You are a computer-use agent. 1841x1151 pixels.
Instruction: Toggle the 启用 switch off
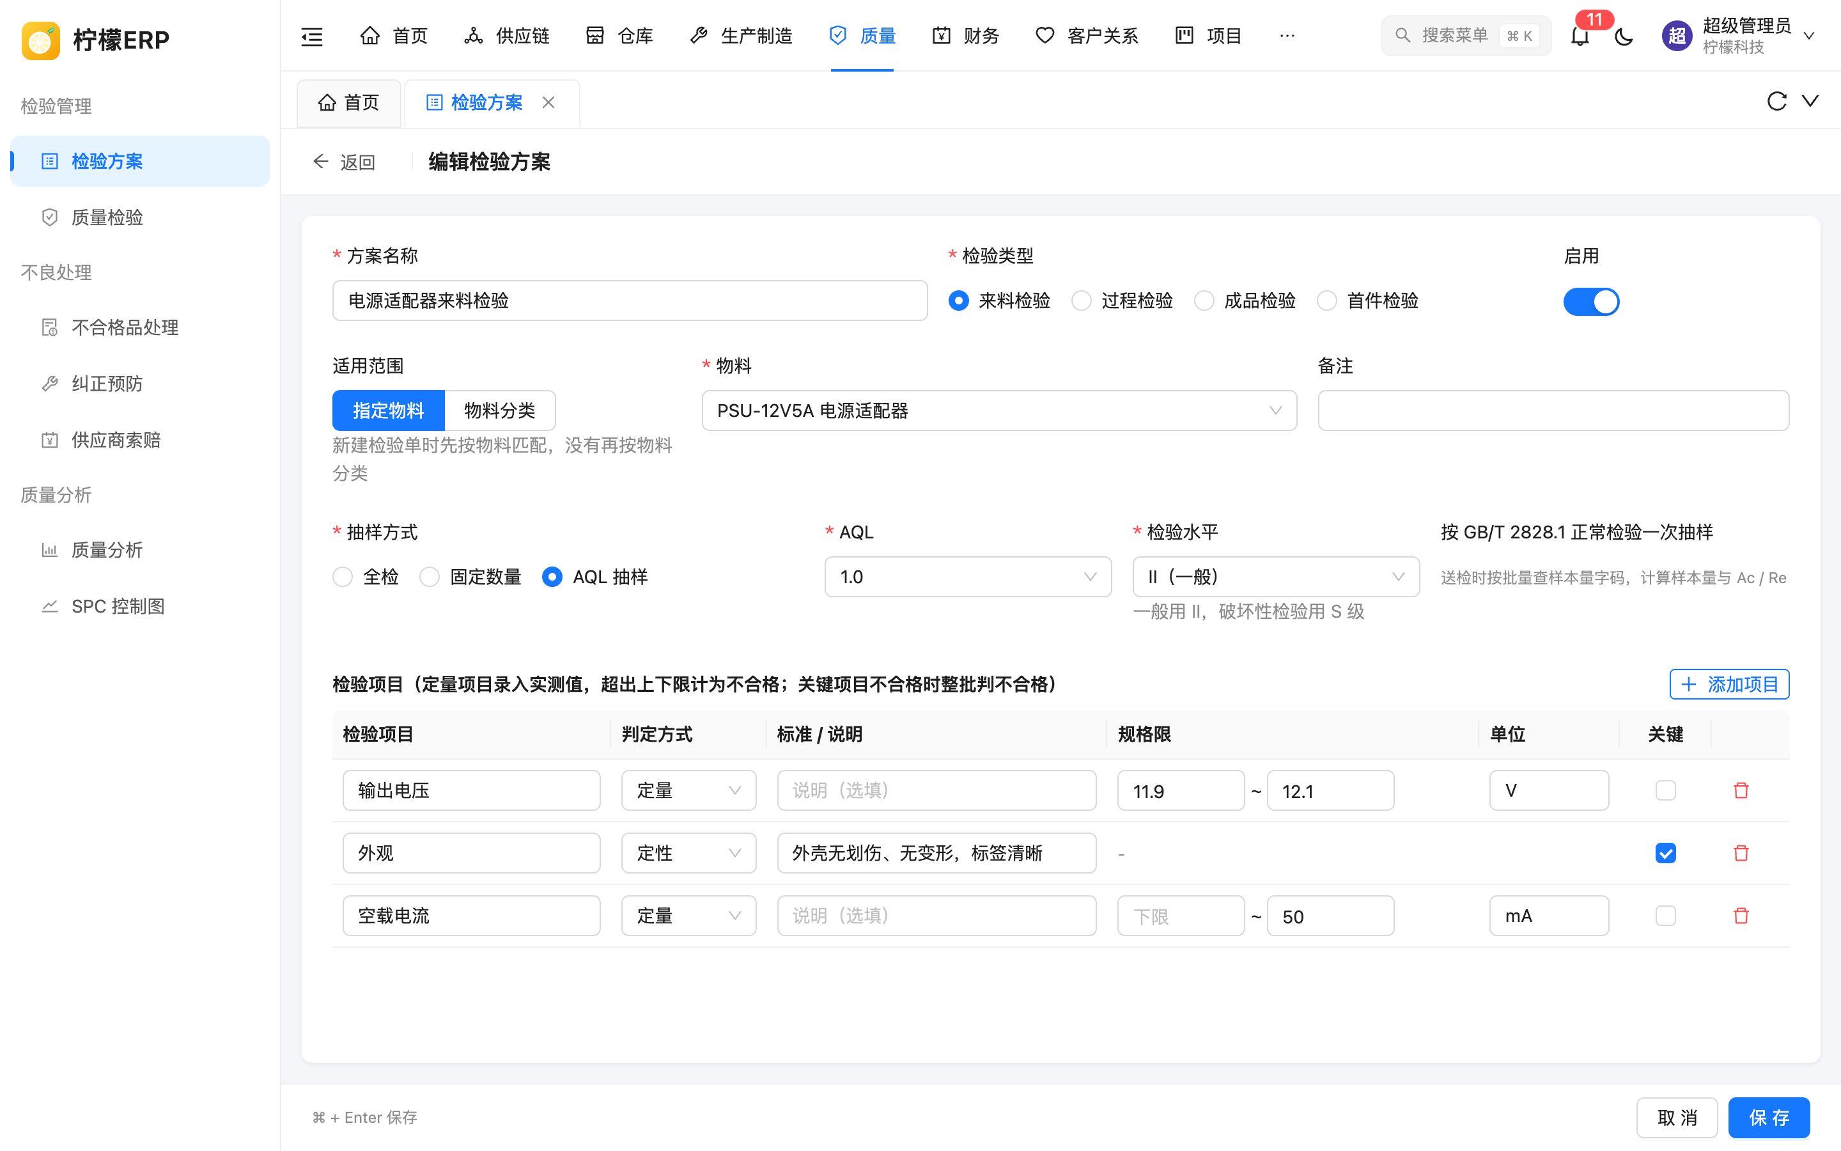(1590, 301)
